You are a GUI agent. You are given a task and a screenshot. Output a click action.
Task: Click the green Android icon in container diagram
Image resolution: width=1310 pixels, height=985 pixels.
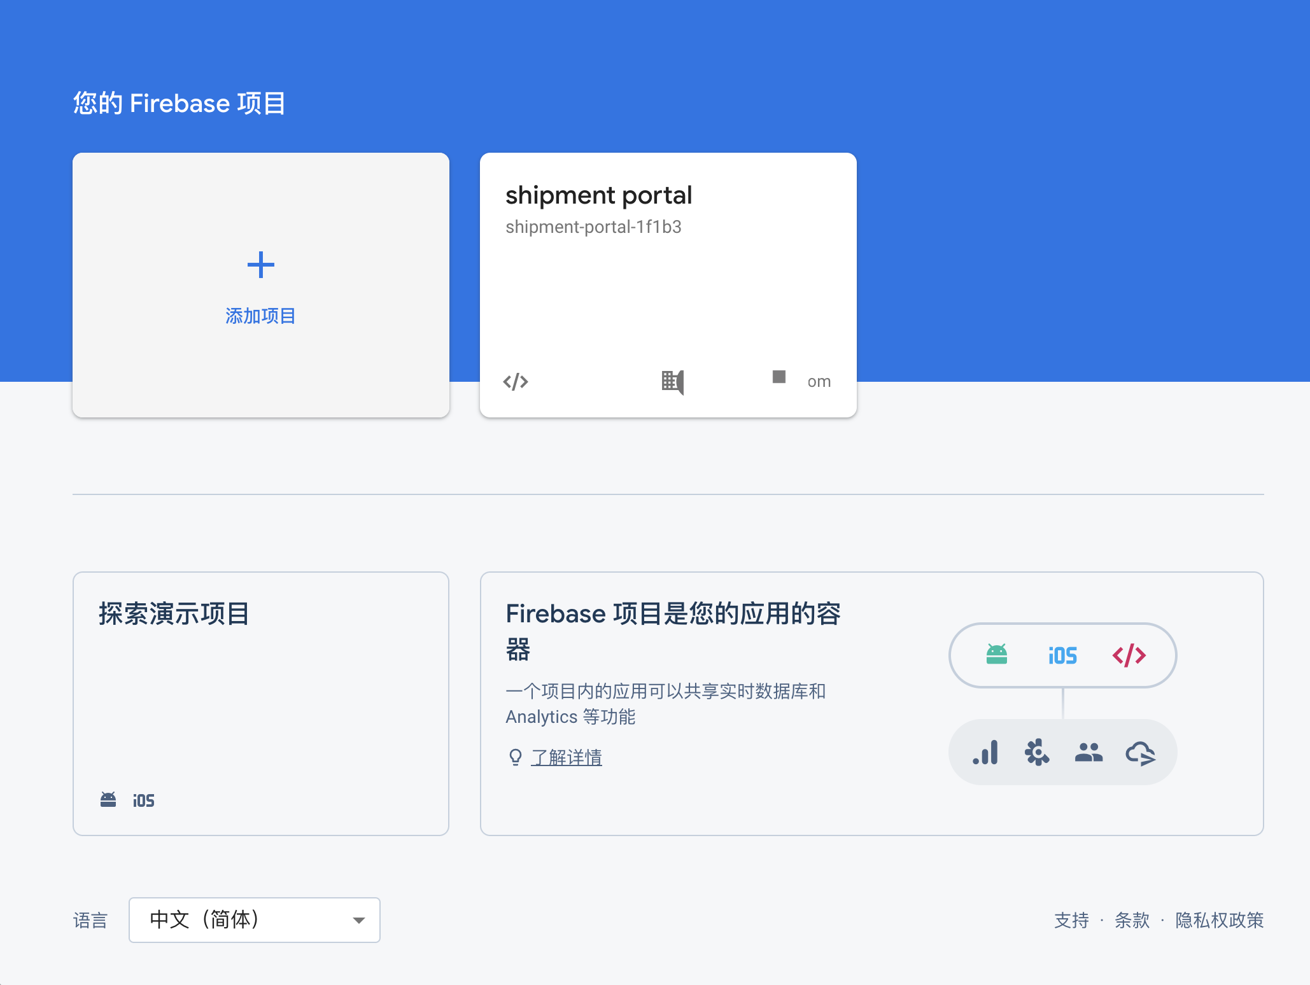[x=996, y=655]
